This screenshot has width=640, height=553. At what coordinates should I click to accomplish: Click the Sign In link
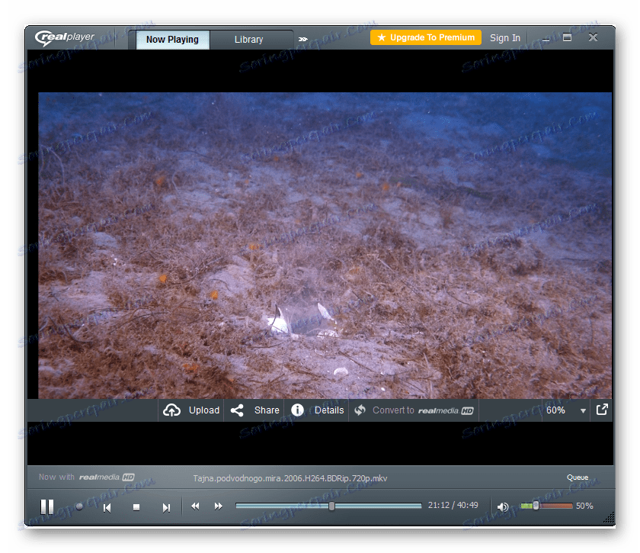coord(505,38)
